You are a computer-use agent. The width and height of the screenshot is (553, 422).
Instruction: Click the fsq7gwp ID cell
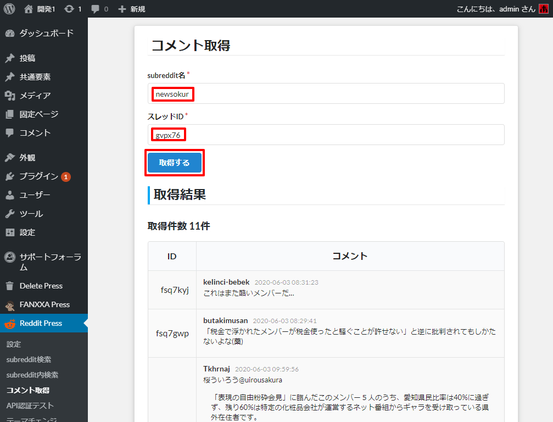[172, 334]
